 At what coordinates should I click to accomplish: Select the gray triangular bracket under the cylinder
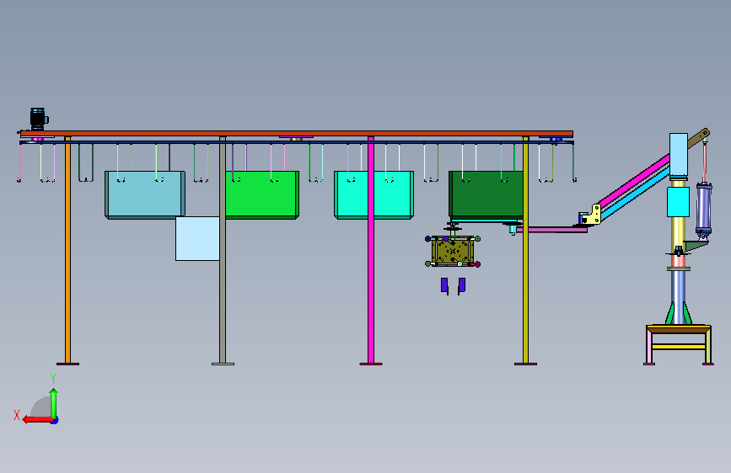coord(696,246)
